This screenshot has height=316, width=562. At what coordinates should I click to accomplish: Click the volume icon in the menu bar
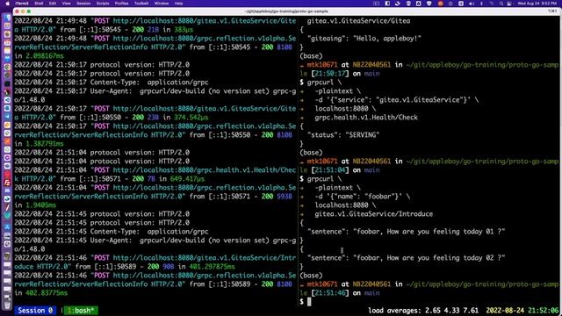[x=471, y=4]
